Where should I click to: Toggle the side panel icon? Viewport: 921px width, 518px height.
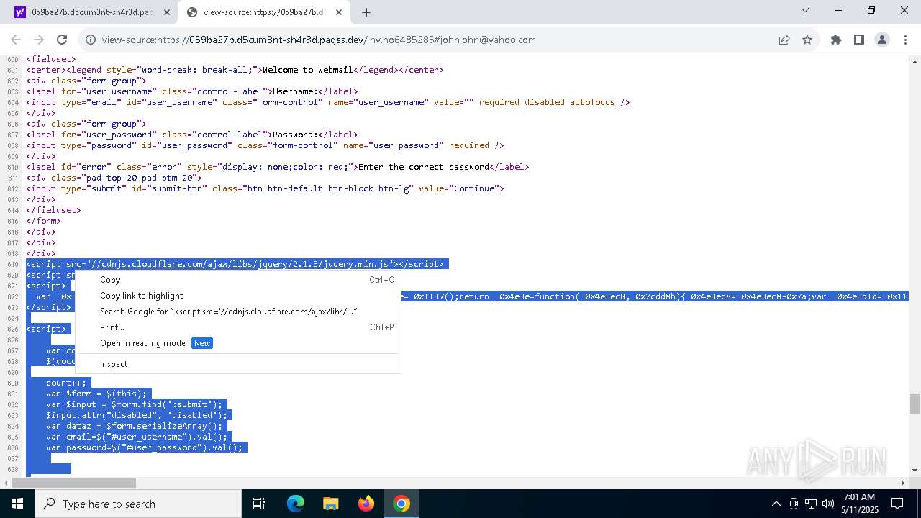pos(859,40)
